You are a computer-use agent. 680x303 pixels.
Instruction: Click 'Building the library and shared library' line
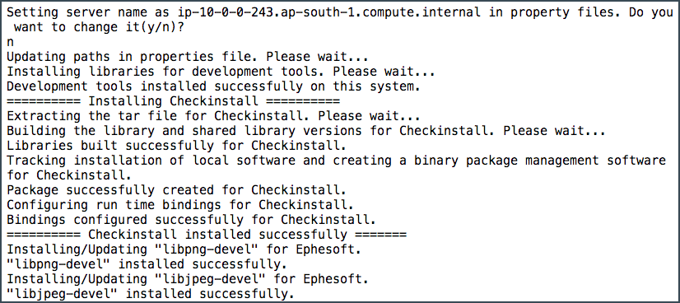tap(306, 131)
